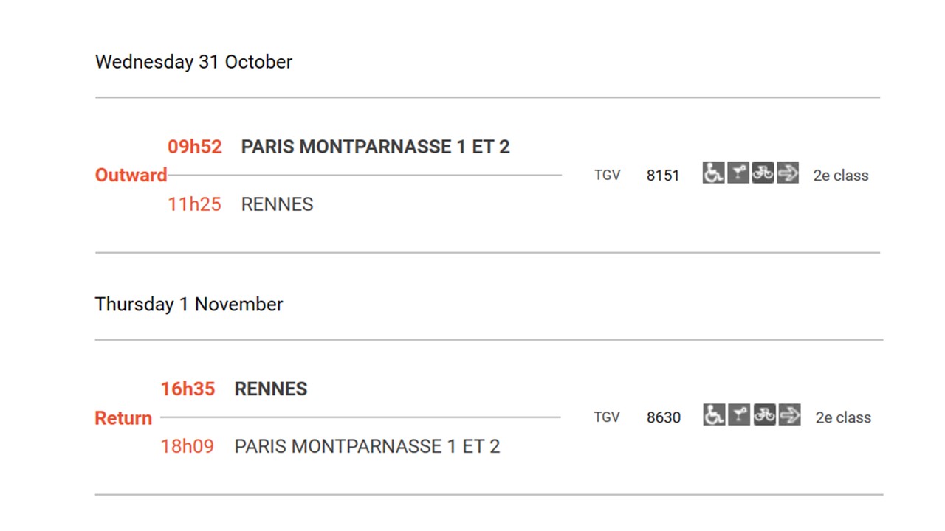Click the 2e class label for the return trip
945x531 pixels.
coord(843,417)
